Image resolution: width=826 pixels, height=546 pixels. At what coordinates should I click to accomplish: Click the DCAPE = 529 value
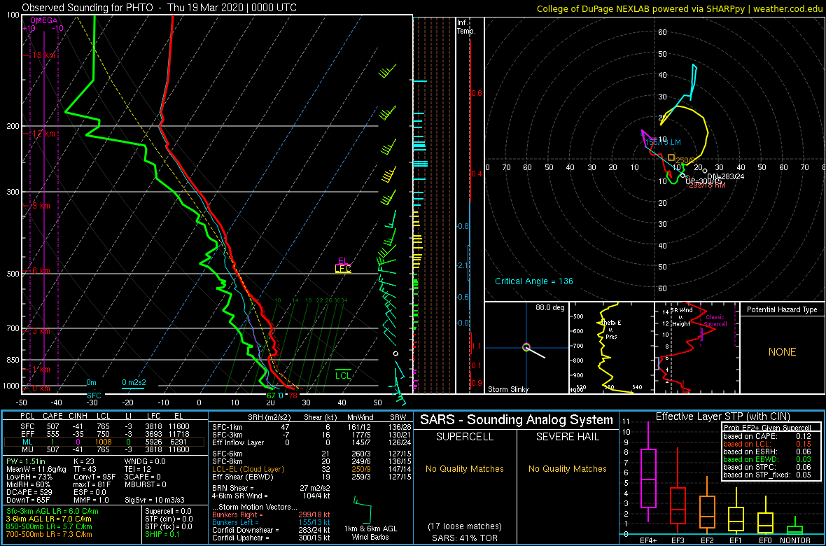(x=29, y=492)
